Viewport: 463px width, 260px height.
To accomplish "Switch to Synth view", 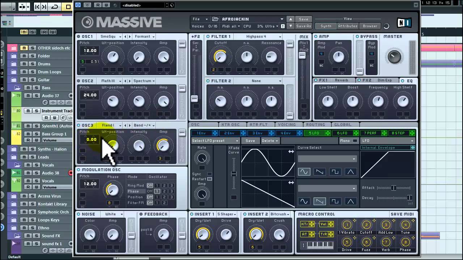I will point(326,26).
